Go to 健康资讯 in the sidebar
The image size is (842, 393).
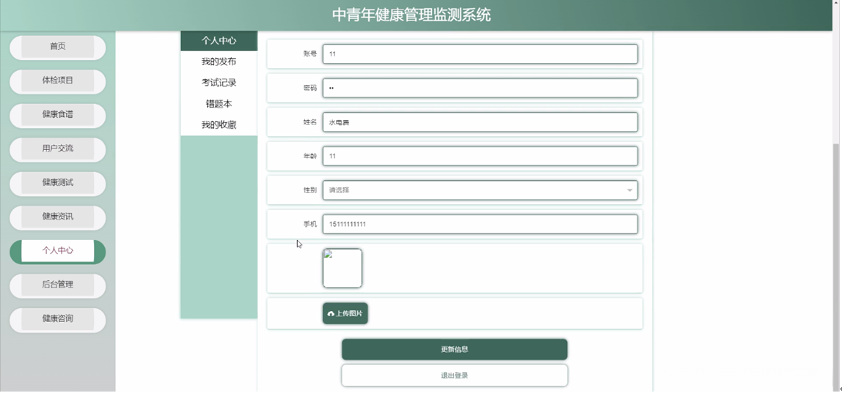click(57, 217)
